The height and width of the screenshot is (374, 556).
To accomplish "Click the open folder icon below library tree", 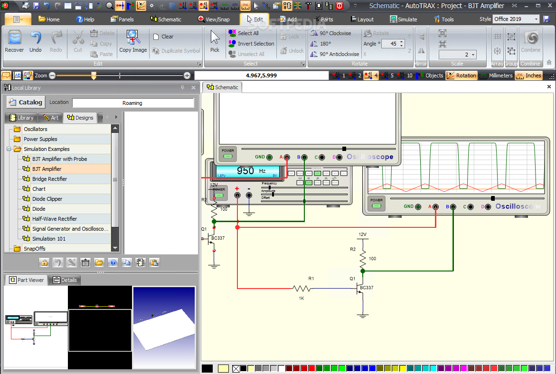I will 99,262.
